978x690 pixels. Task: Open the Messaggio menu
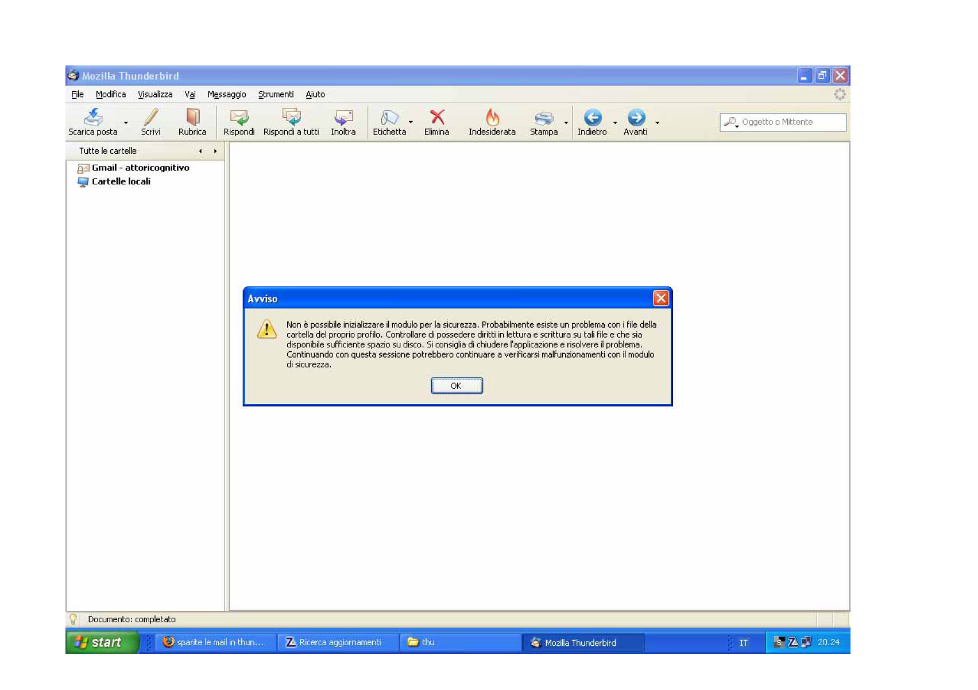[x=226, y=94]
